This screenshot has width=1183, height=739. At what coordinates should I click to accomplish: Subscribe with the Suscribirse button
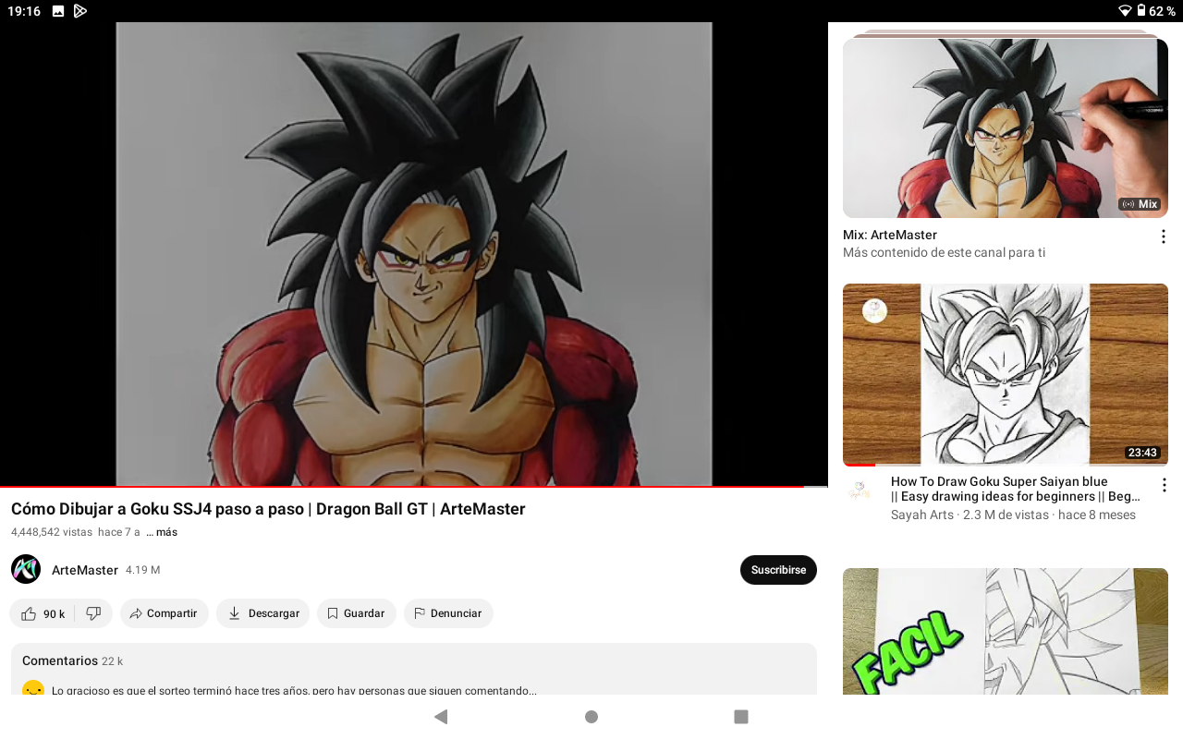click(778, 570)
